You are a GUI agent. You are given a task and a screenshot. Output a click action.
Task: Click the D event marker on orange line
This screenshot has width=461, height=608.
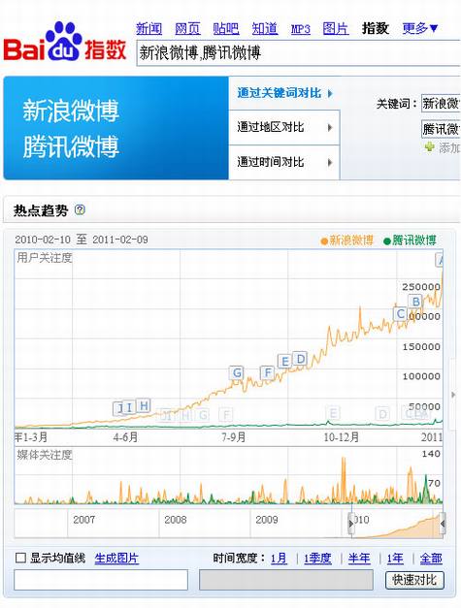[x=300, y=359]
